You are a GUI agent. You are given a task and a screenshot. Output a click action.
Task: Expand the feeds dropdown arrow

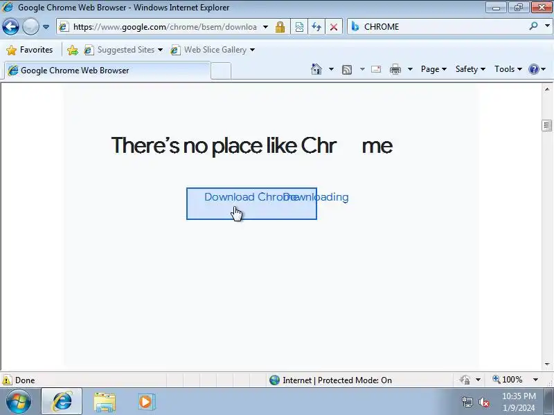tap(362, 69)
